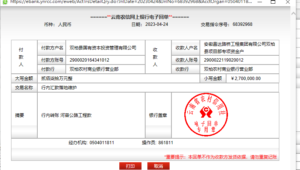
Task: Click the payer account number 2900020164341012
Action: coord(89,60)
